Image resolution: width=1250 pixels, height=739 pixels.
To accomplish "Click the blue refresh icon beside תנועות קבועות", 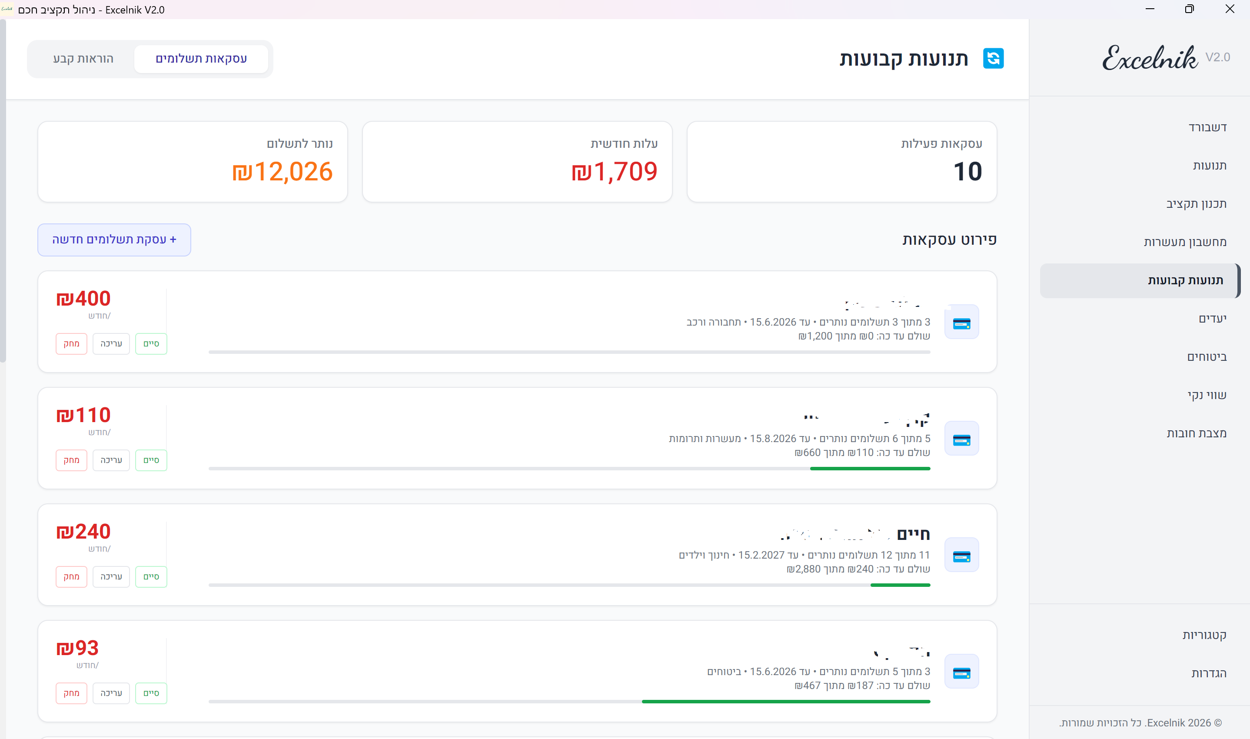I will [993, 58].
